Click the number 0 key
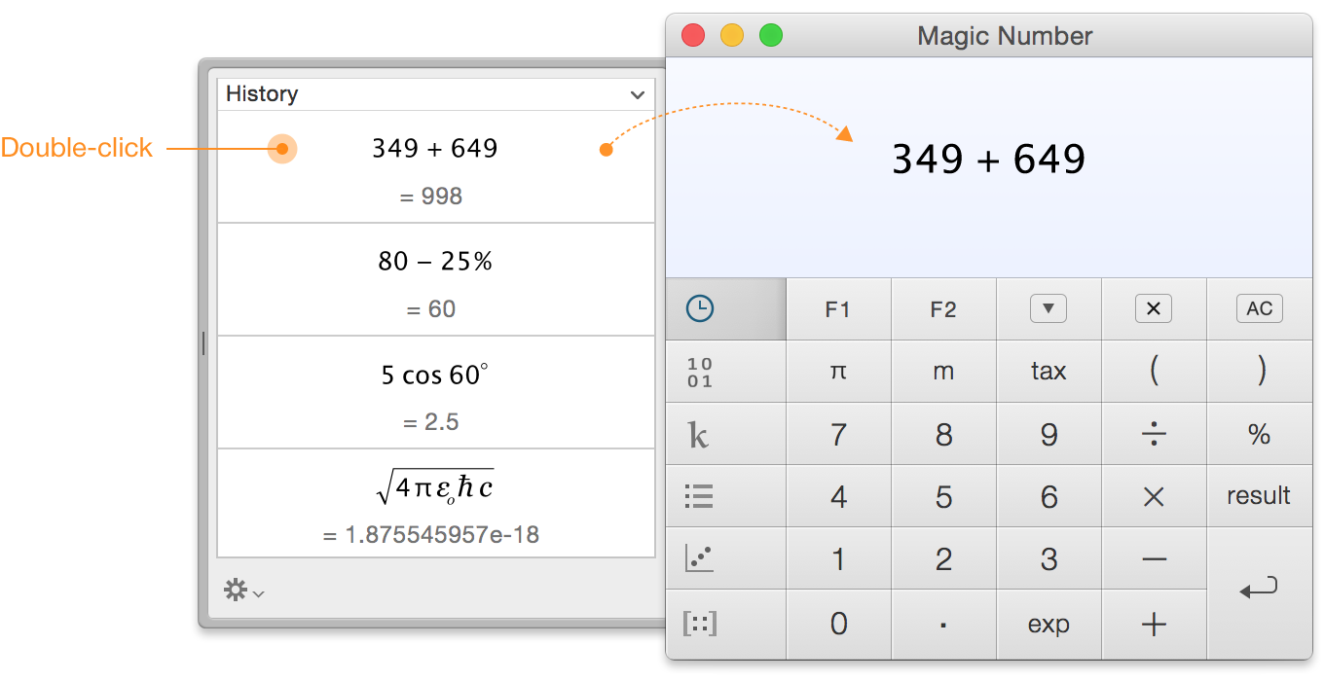This screenshot has height=681, width=1324. coord(838,624)
